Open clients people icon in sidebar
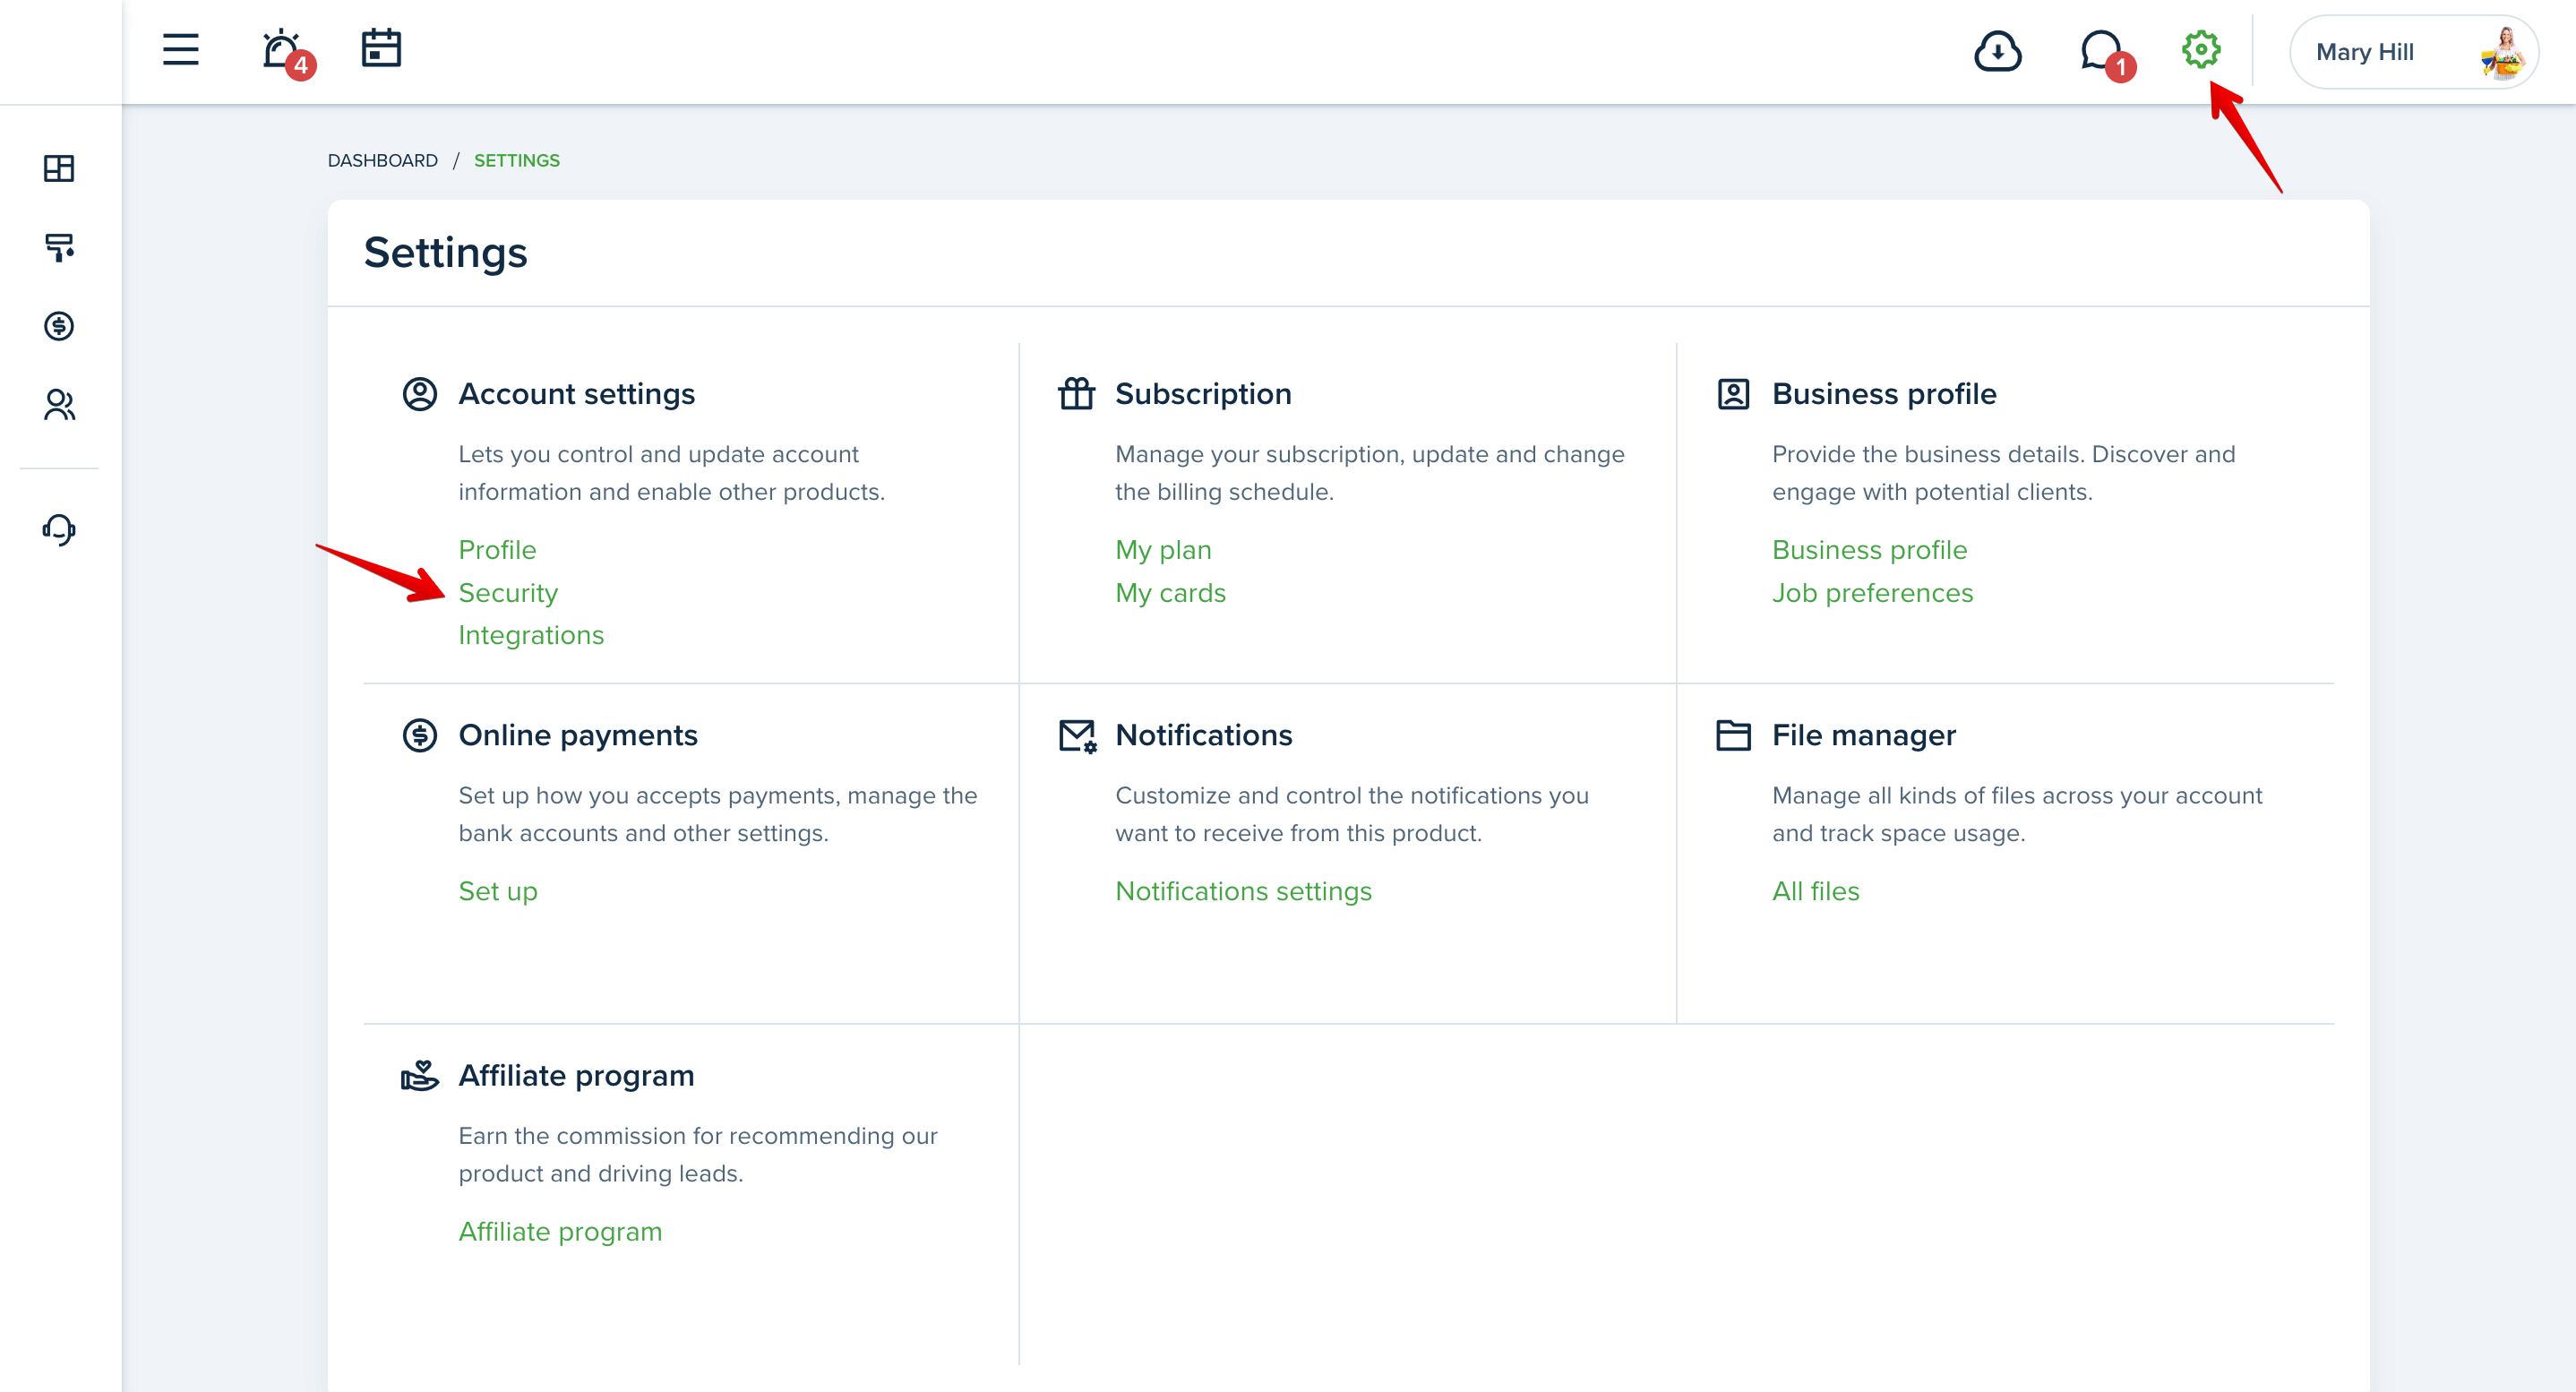Viewport: 2576px width, 1392px height. (59, 405)
